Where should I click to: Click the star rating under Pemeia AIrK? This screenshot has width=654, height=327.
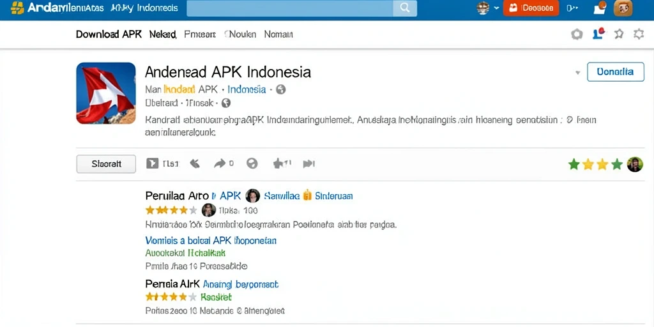click(x=171, y=297)
